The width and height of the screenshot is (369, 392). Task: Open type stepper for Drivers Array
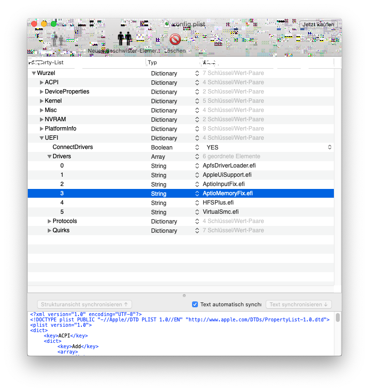tap(197, 156)
